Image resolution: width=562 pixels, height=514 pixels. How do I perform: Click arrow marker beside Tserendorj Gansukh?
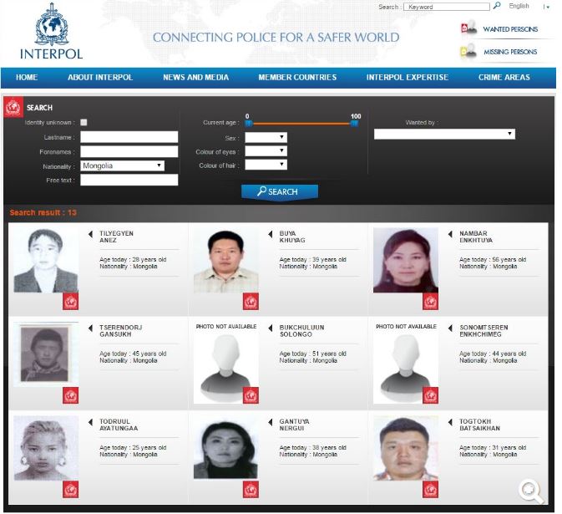click(90, 328)
